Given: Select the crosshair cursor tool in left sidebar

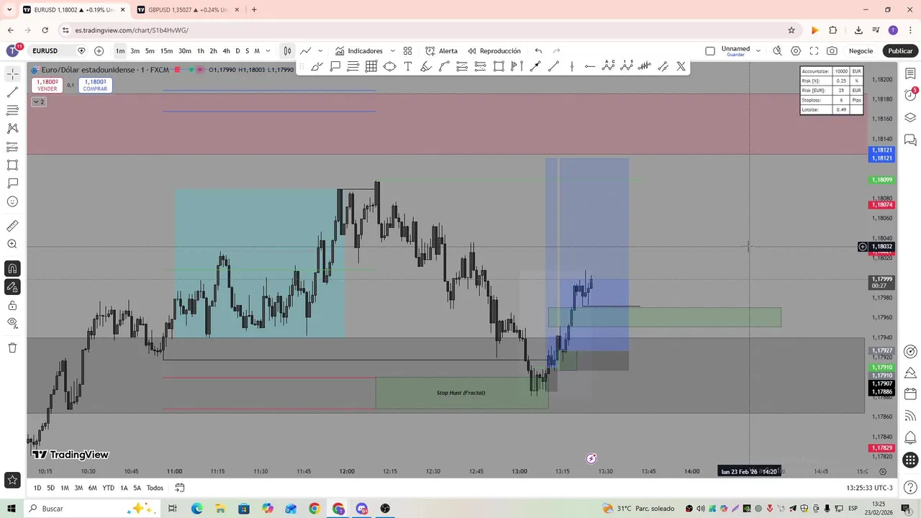Looking at the screenshot, I should click(x=12, y=74).
